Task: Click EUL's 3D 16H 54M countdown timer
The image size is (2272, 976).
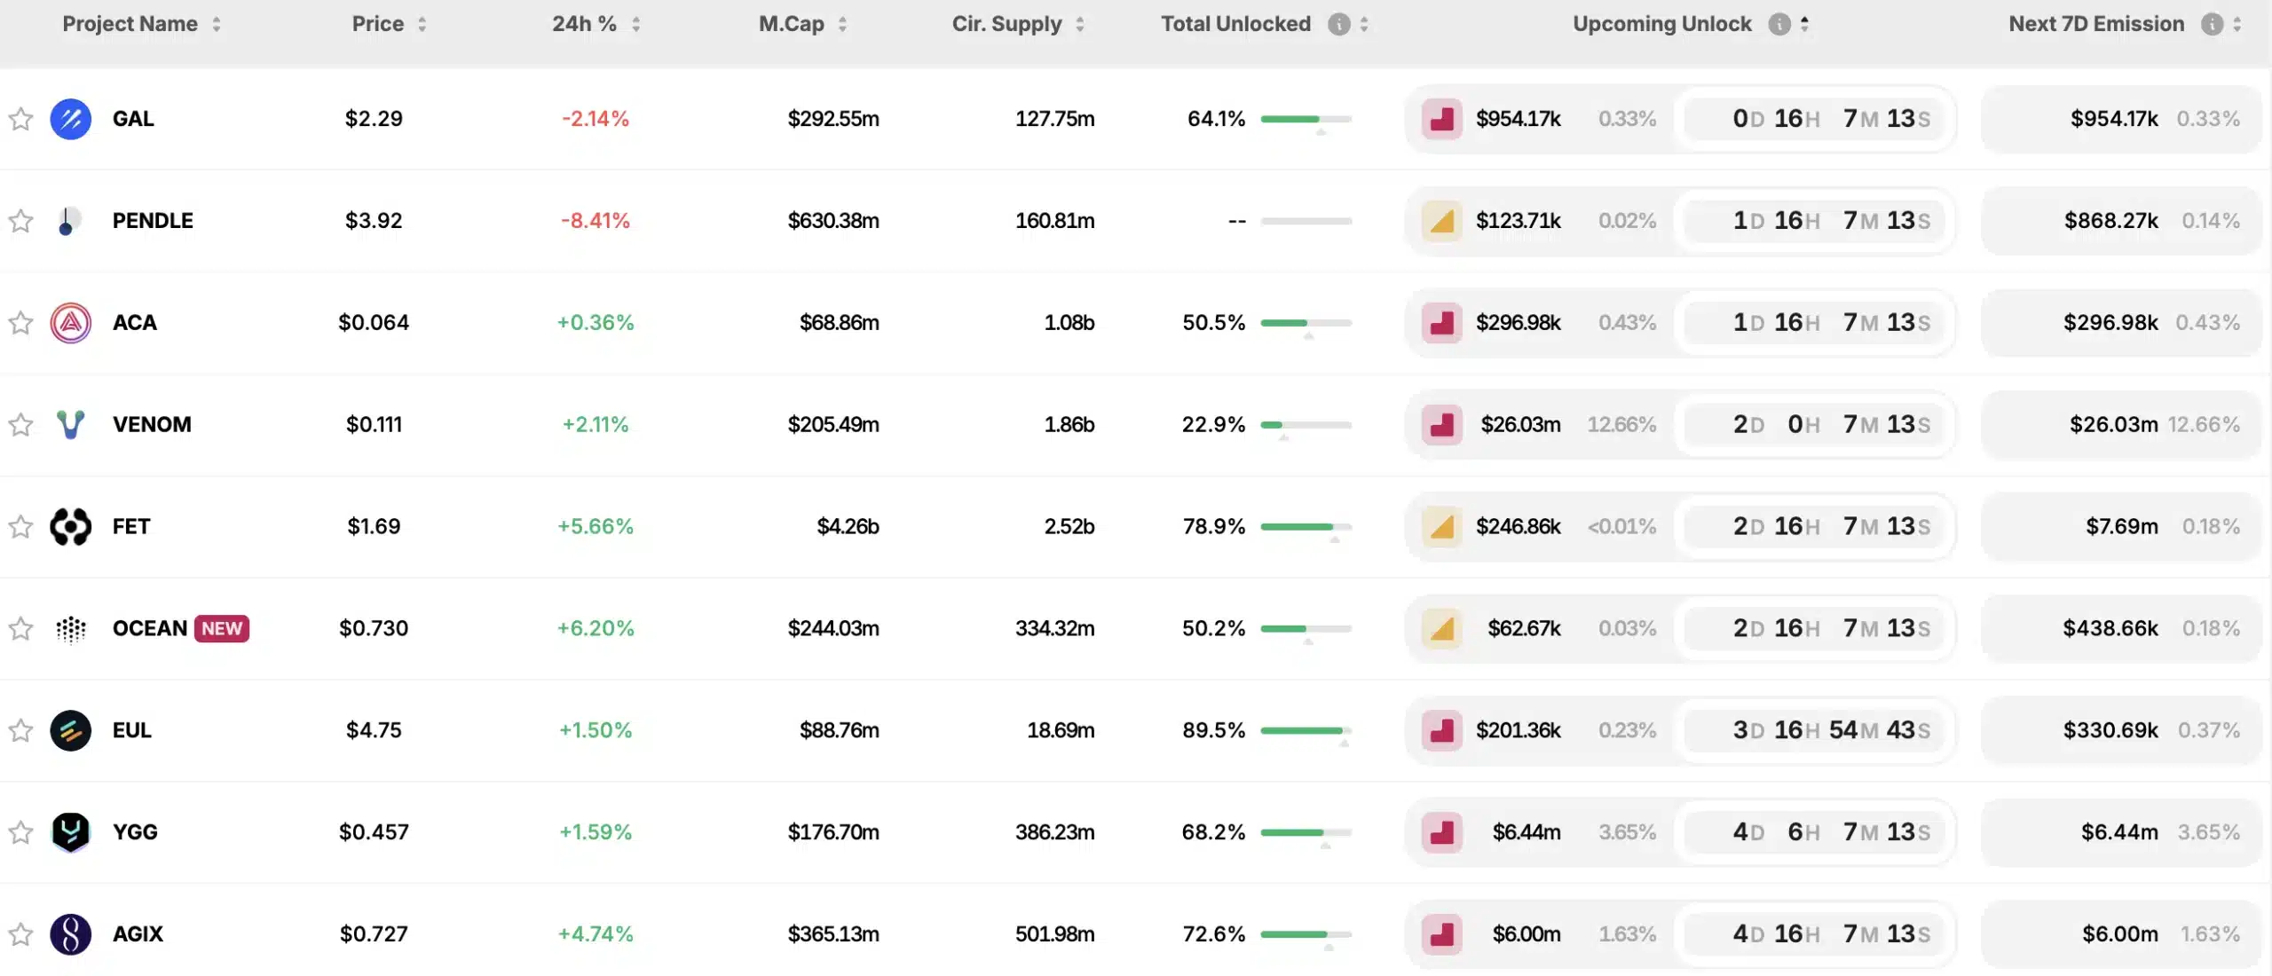Action: 1815,731
